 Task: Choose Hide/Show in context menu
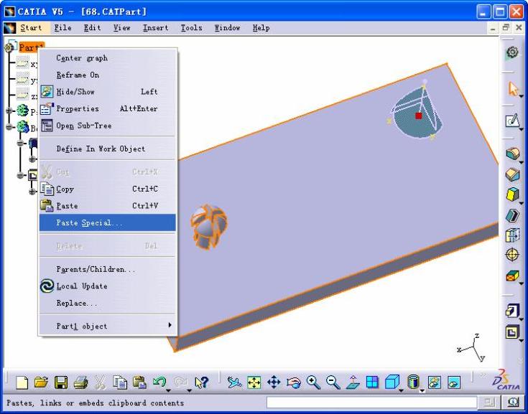(108, 92)
